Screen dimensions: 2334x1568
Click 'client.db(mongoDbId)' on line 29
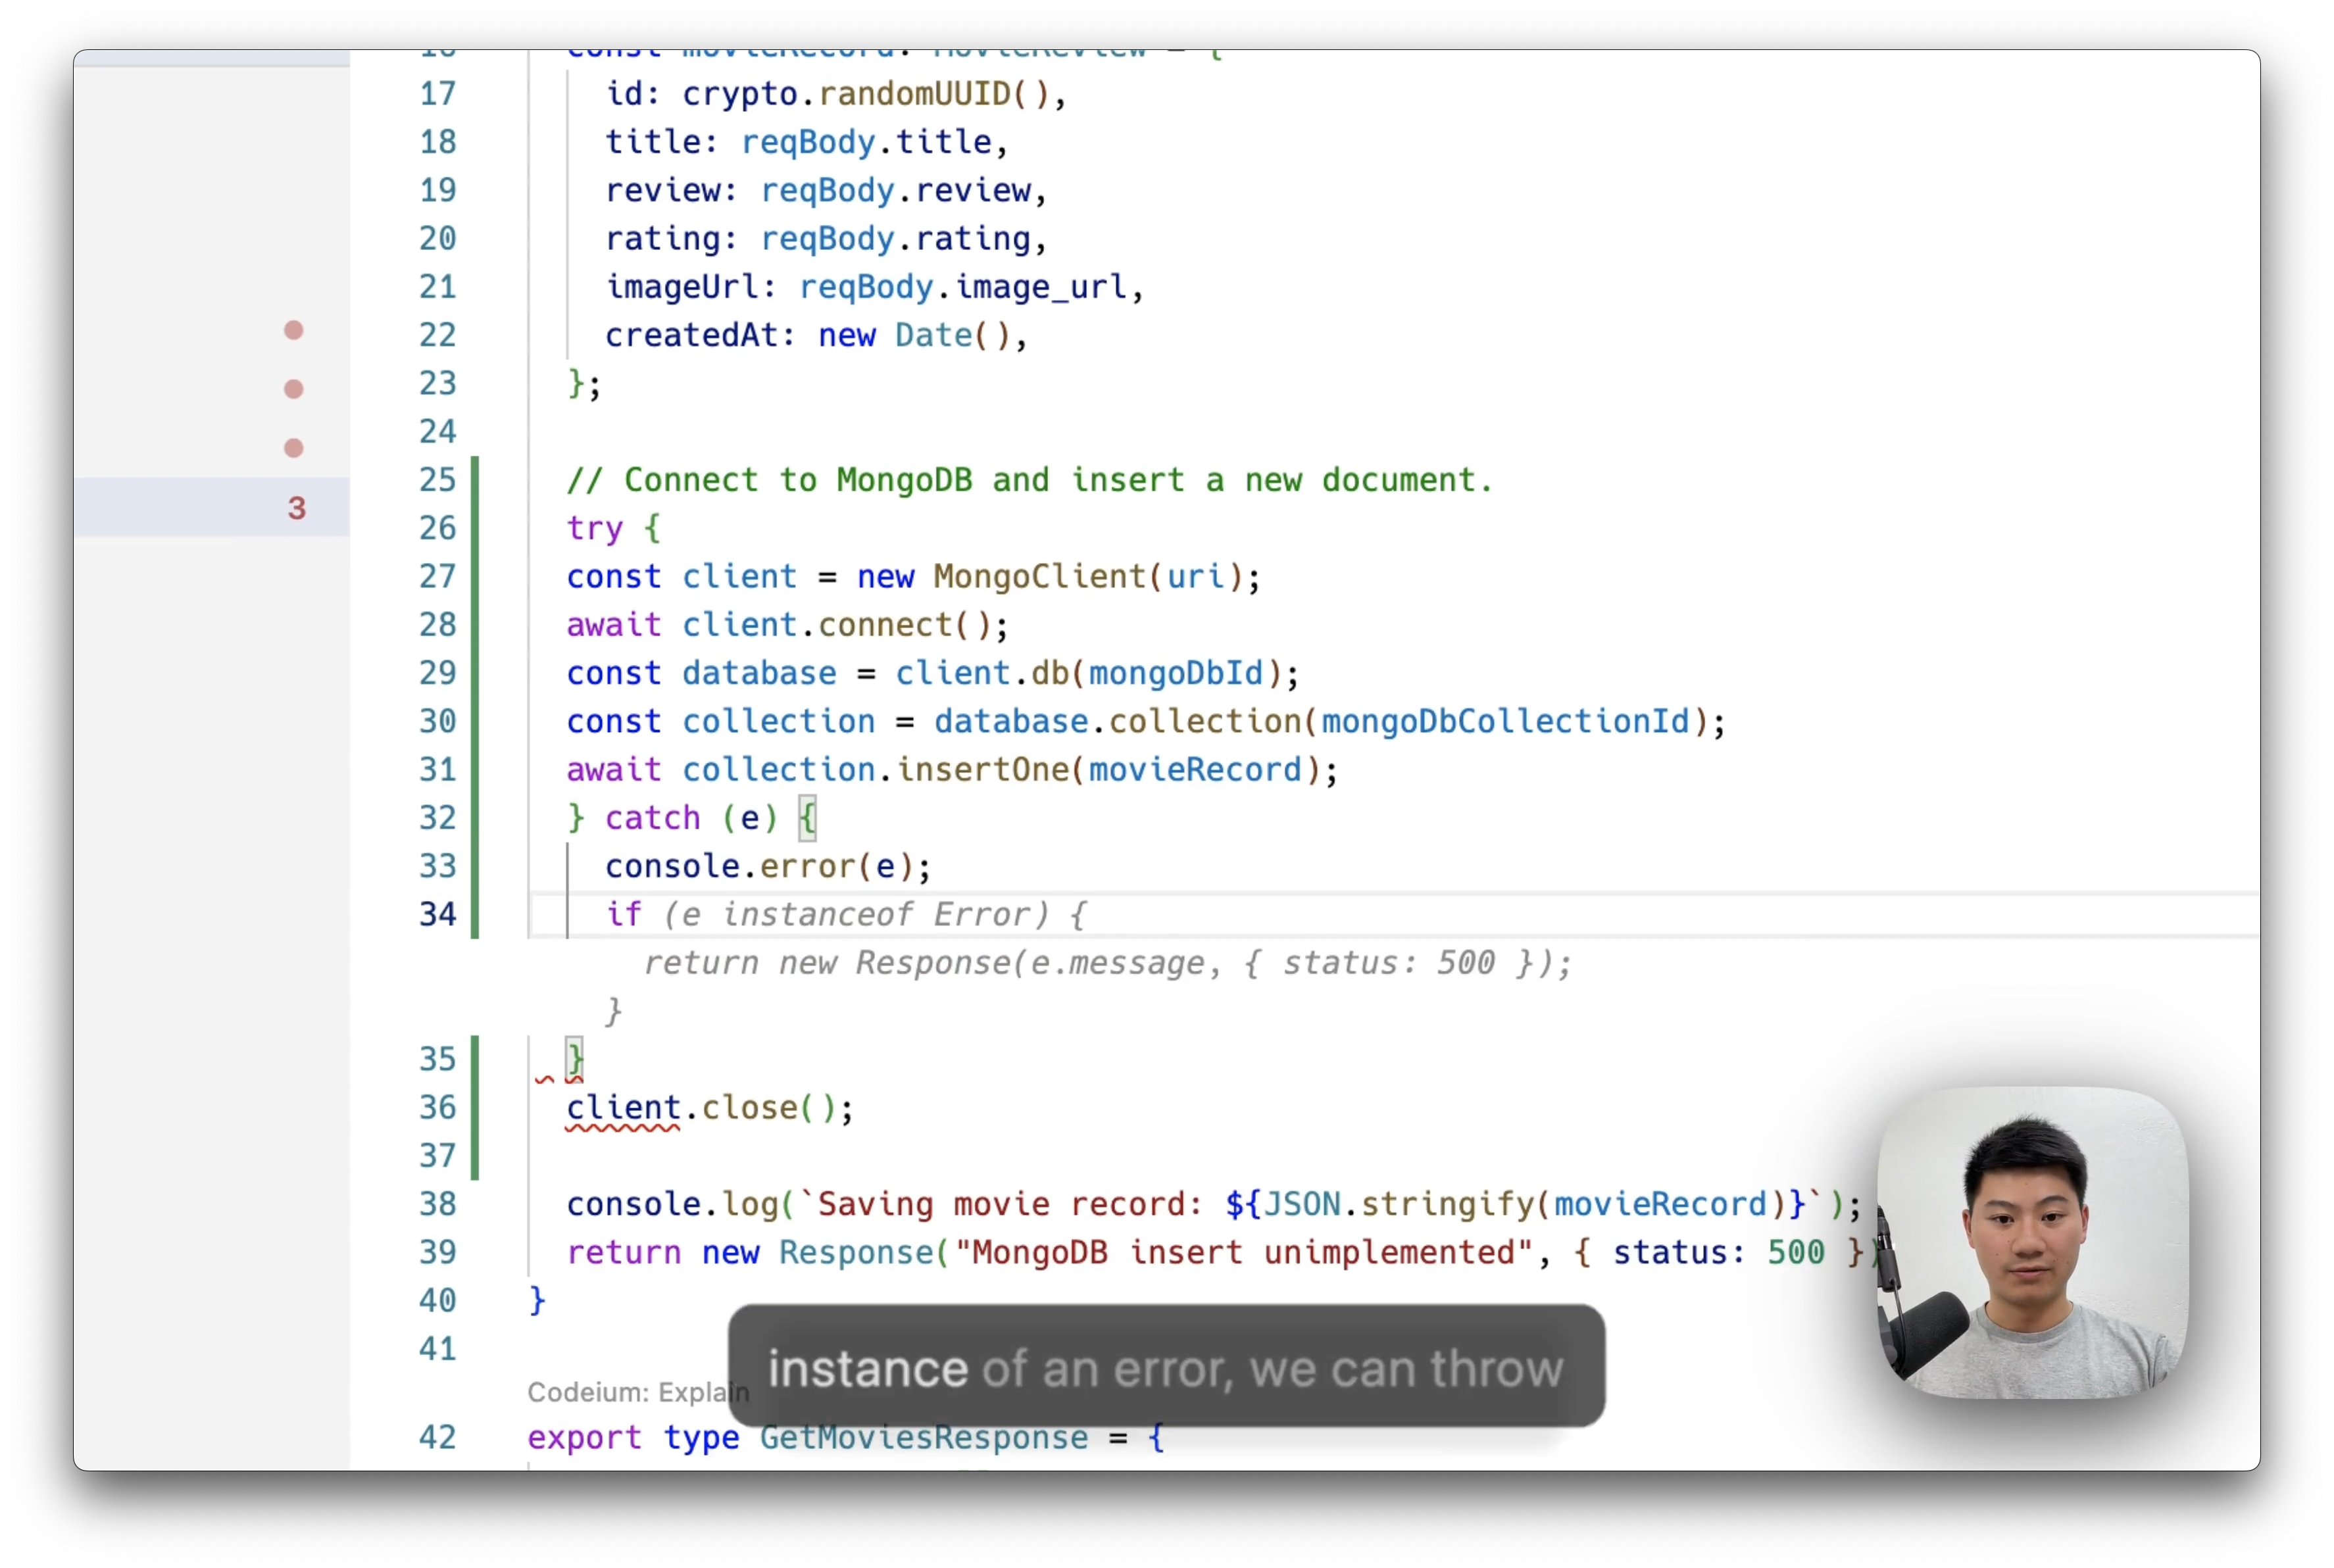[1088, 673]
